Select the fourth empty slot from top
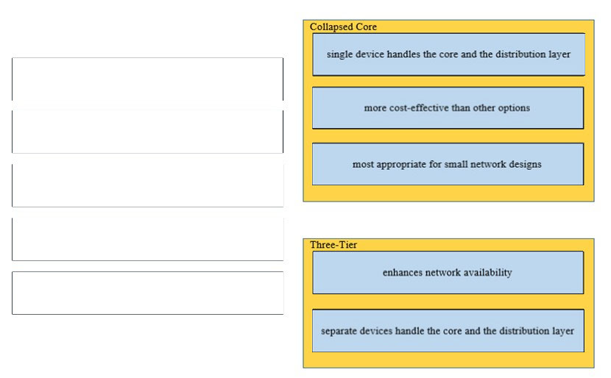 [x=147, y=239]
